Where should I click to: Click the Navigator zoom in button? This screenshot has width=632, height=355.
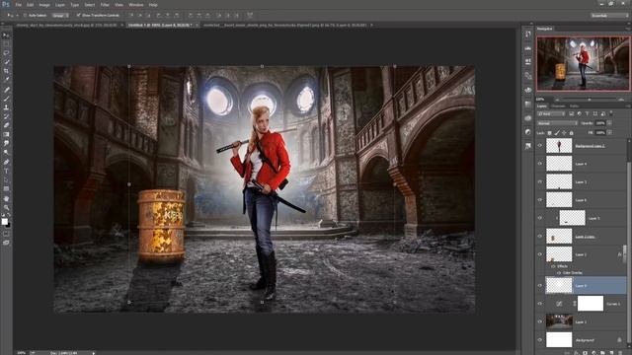click(621, 99)
